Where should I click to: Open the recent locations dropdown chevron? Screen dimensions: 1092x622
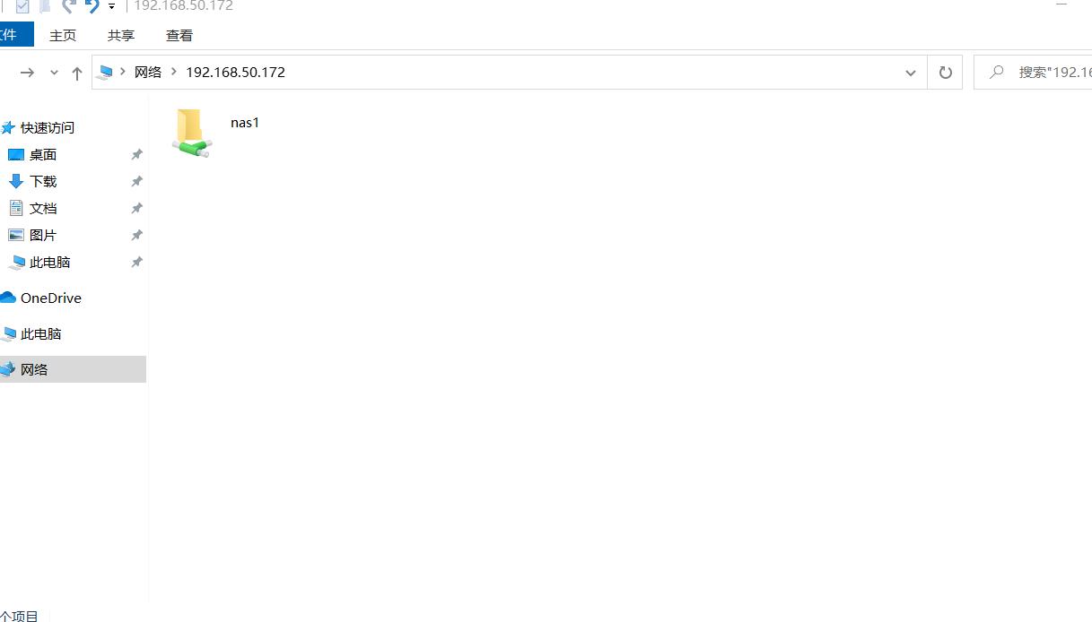coord(54,73)
